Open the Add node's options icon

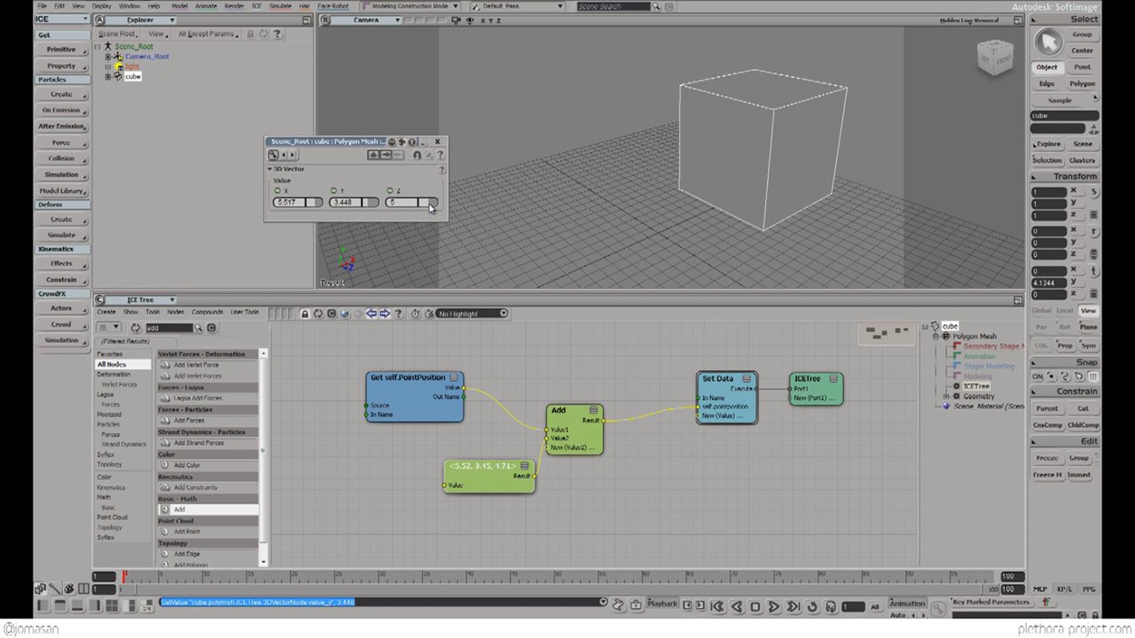pos(594,410)
